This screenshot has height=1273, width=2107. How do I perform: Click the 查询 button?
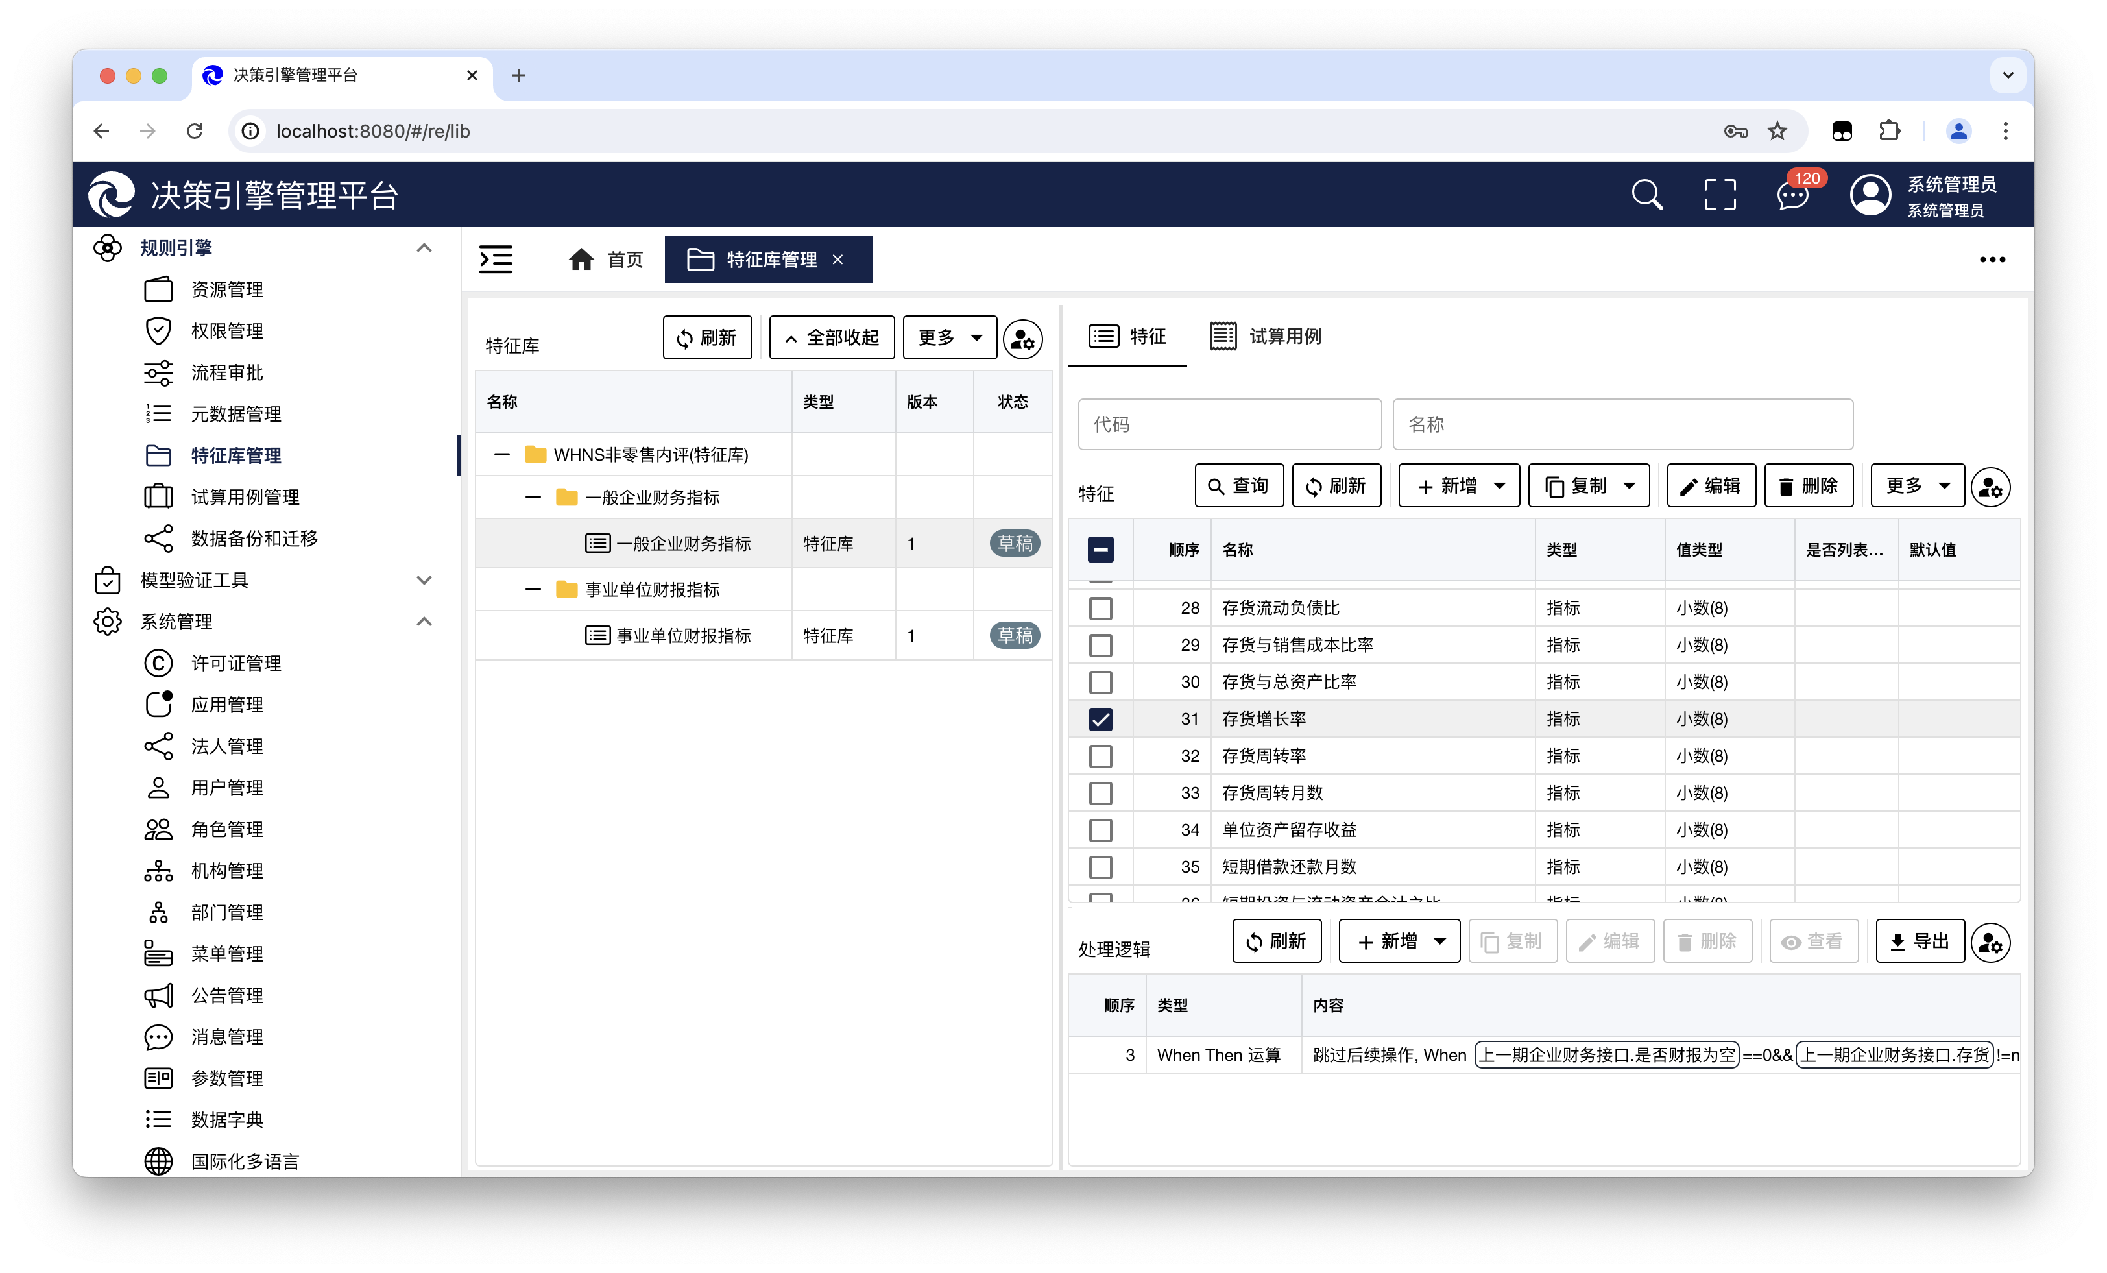1238,486
